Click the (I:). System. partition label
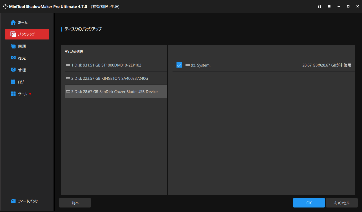Screen dimensions: 362x212 point(201,65)
